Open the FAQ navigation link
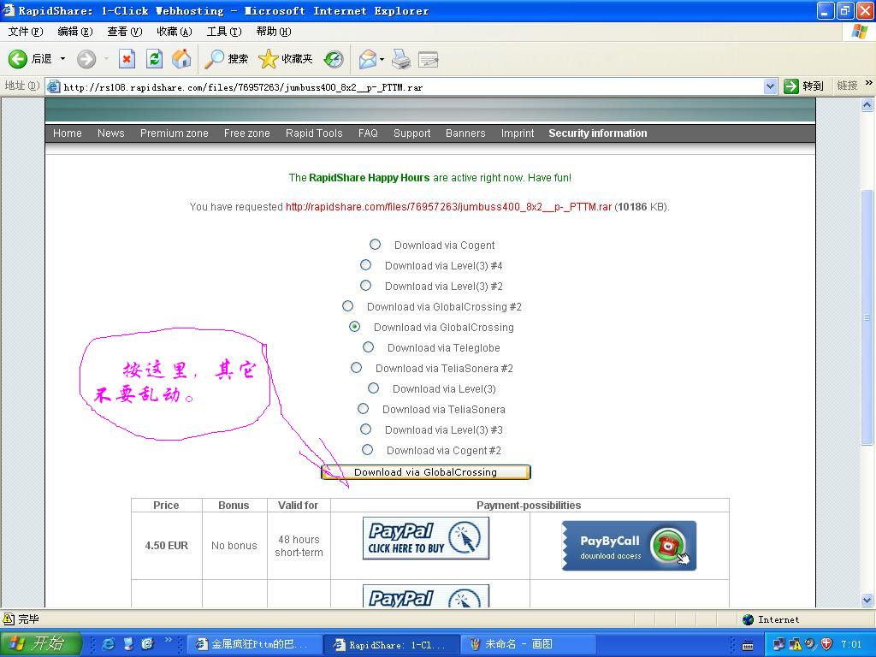 click(x=368, y=133)
